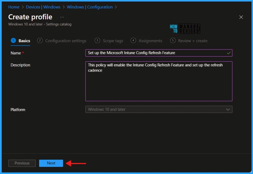Click 'Windows 10 and later - Settings catalog' subtitle
253x174 pixels.
[x=40, y=24]
